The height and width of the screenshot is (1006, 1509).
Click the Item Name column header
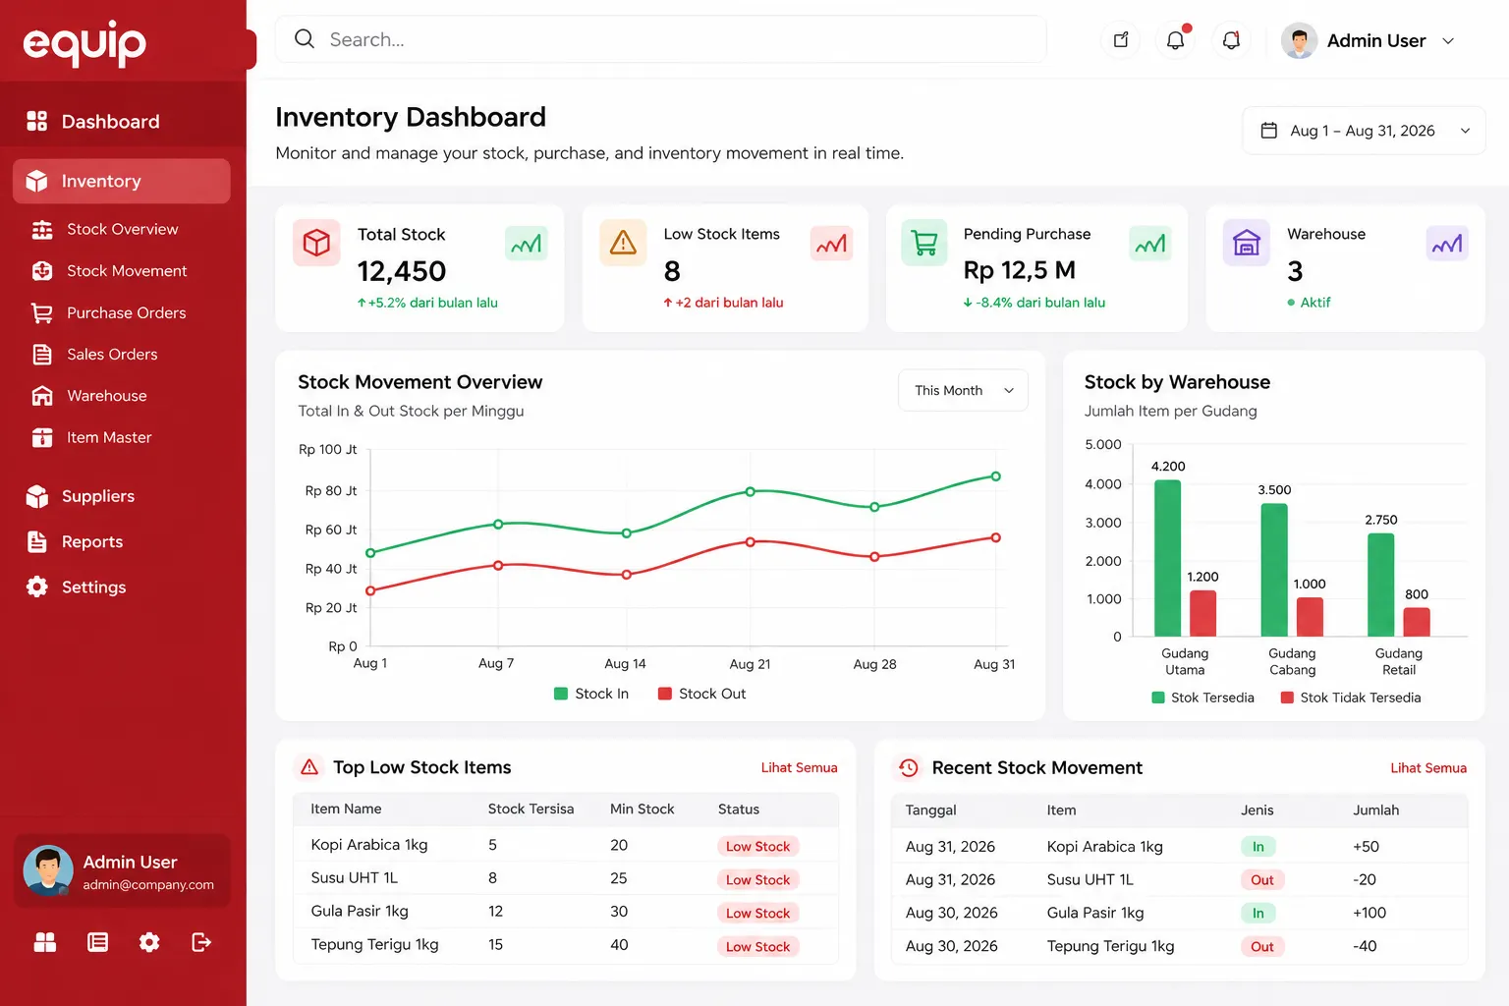coord(346,809)
